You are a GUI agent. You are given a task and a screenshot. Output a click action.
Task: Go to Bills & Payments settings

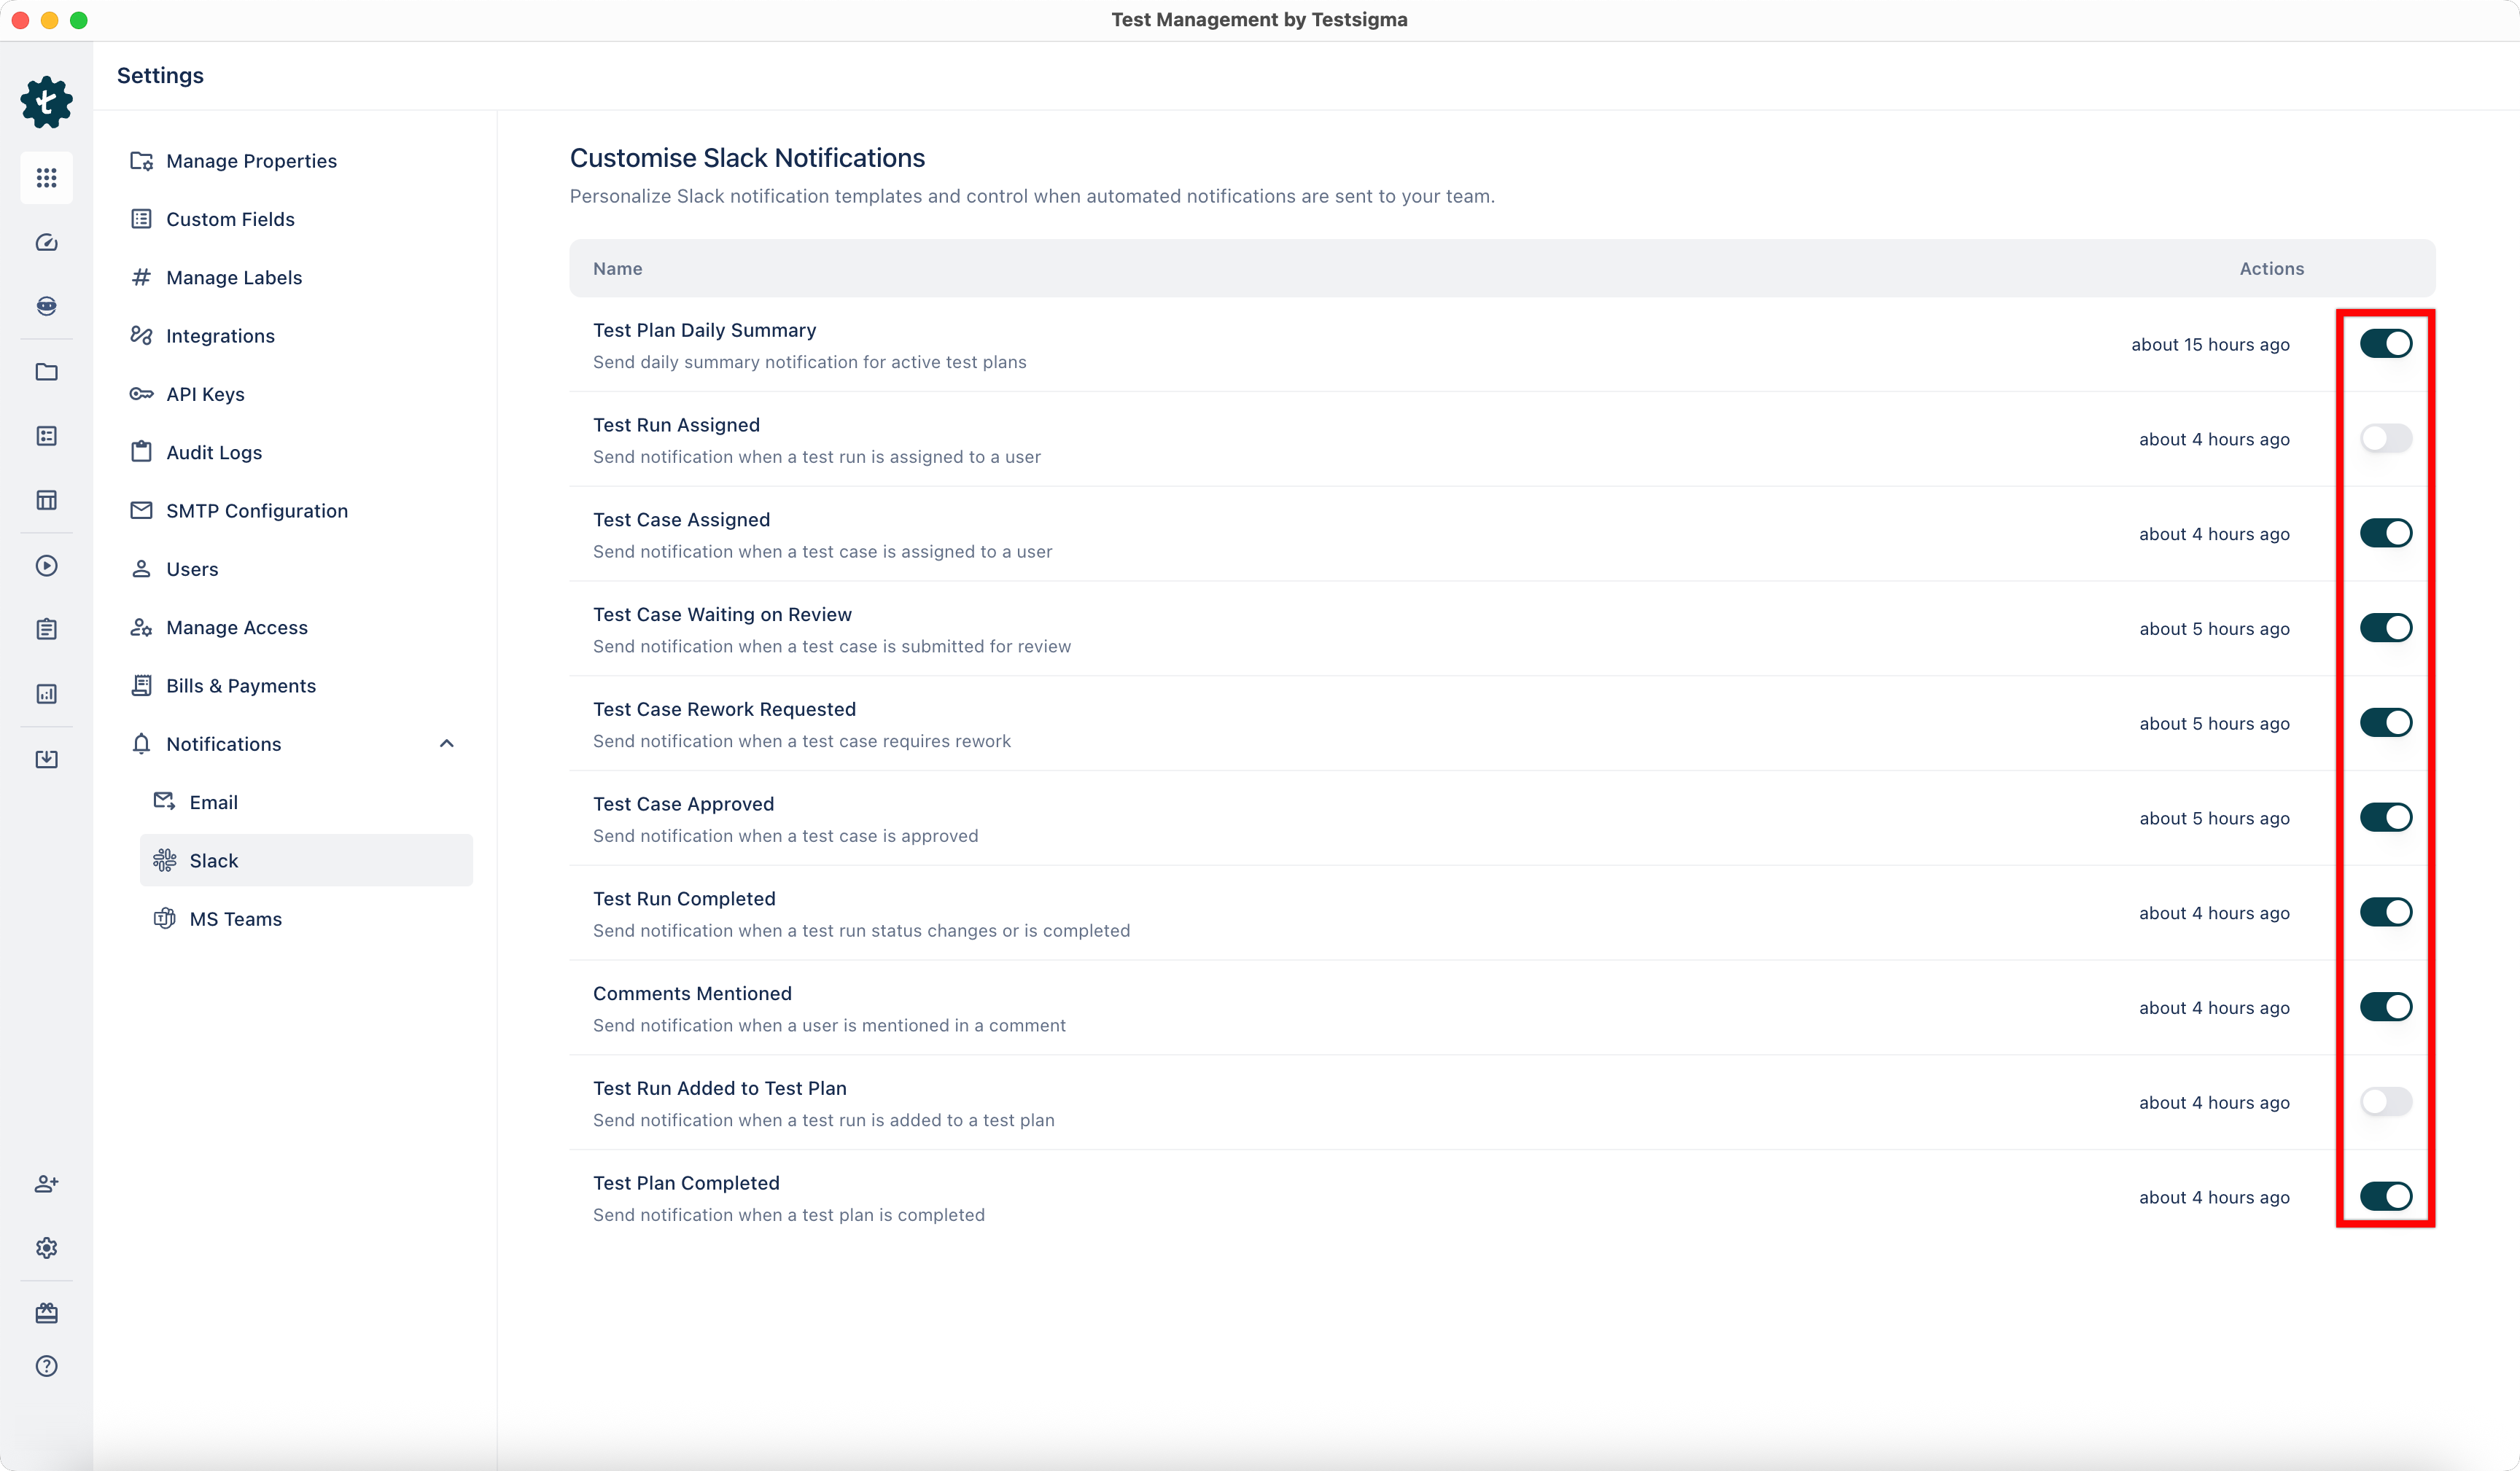coord(241,685)
